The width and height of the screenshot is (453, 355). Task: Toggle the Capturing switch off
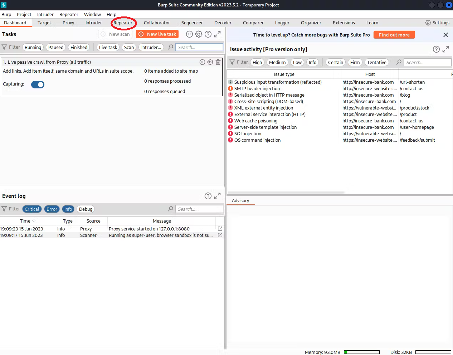point(38,84)
